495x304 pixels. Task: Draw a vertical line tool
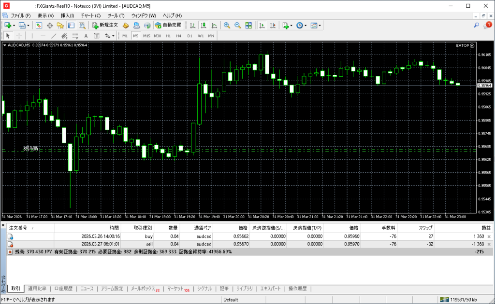pos(32,36)
